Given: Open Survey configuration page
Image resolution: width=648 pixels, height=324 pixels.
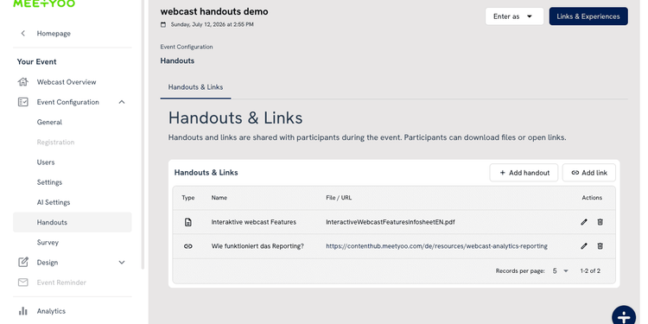Looking at the screenshot, I should [x=48, y=243].
